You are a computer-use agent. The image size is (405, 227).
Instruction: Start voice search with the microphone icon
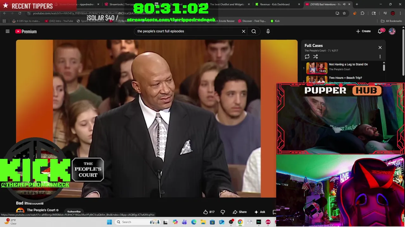click(x=268, y=31)
